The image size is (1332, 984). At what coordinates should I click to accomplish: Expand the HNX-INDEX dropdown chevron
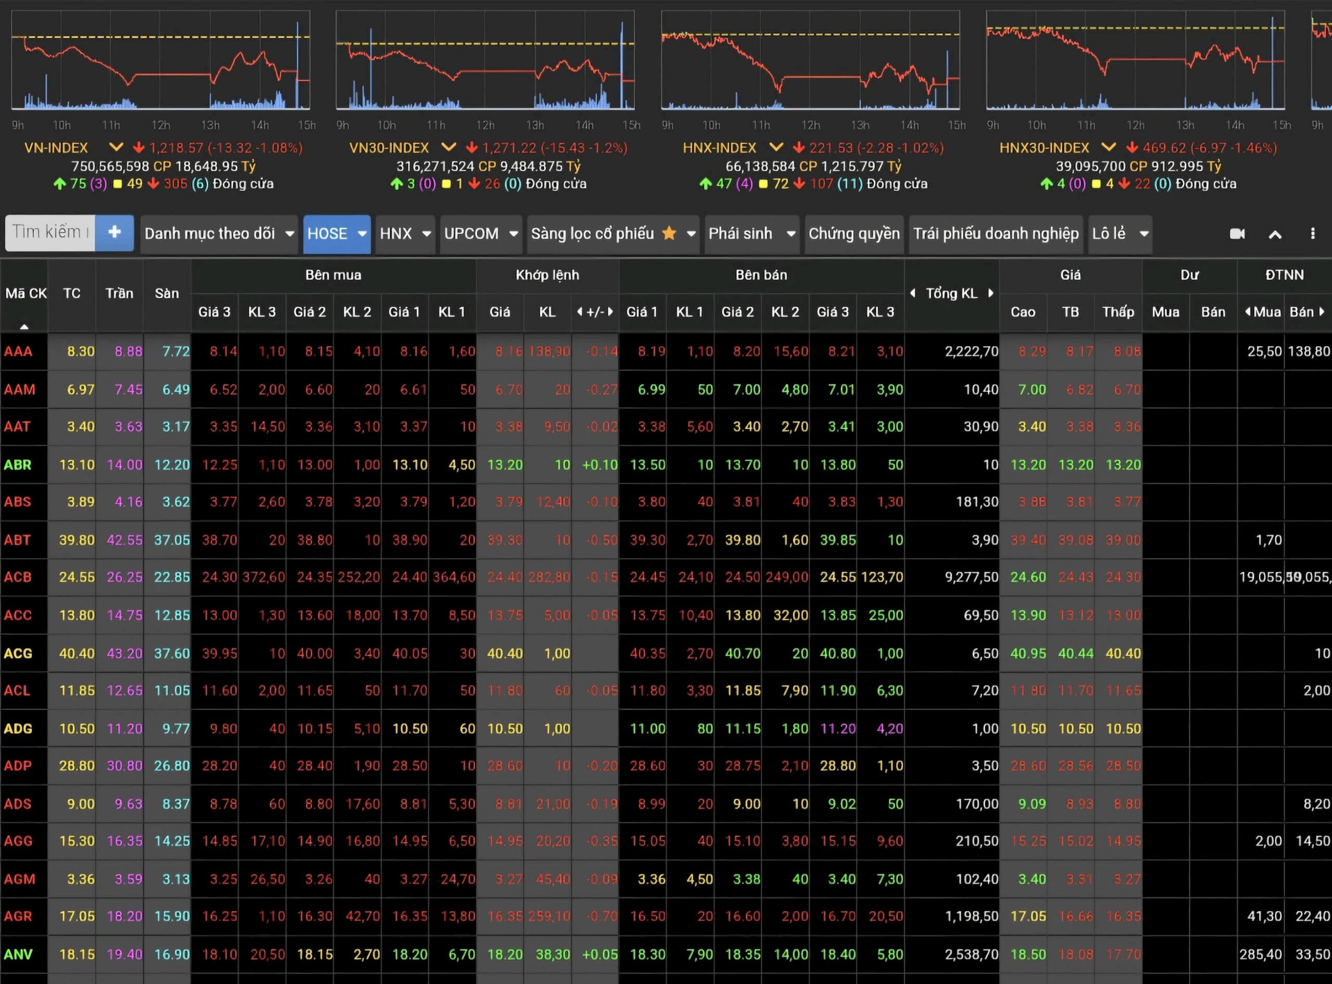coord(776,147)
